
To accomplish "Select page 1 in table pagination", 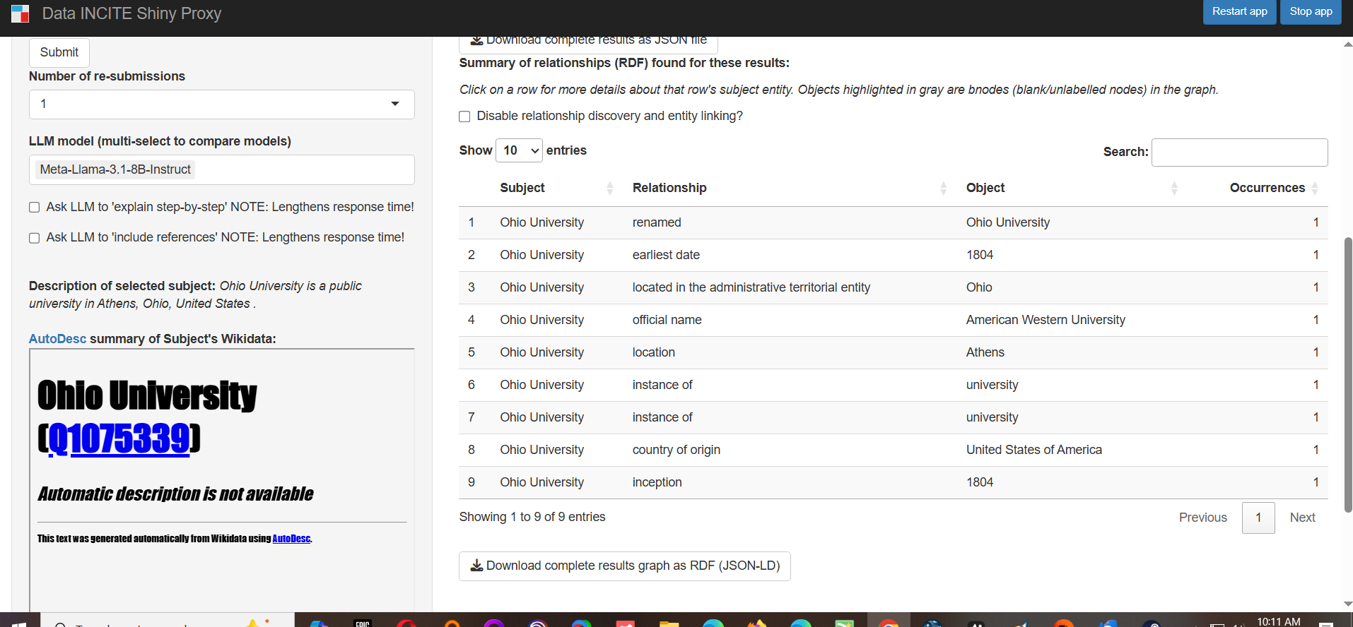I will click(1258, 518).
